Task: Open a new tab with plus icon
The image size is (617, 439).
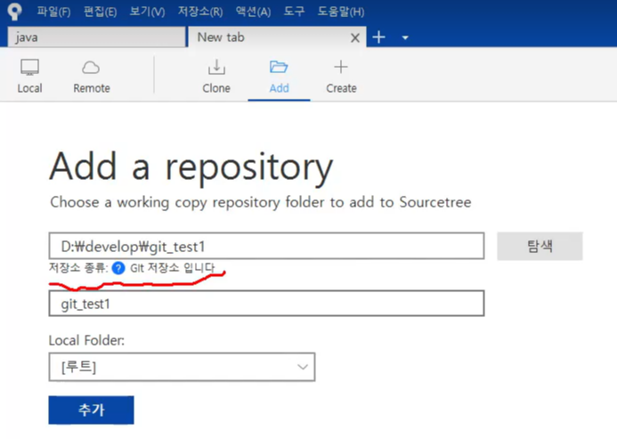Action: [x=378, y=37]
